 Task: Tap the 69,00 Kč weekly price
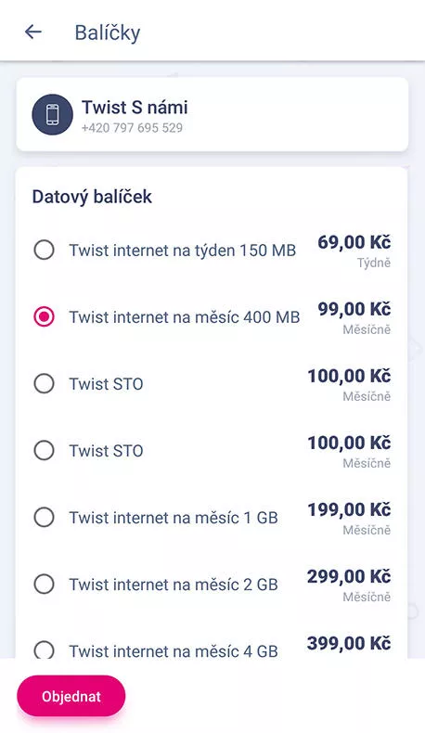point(354,242)
